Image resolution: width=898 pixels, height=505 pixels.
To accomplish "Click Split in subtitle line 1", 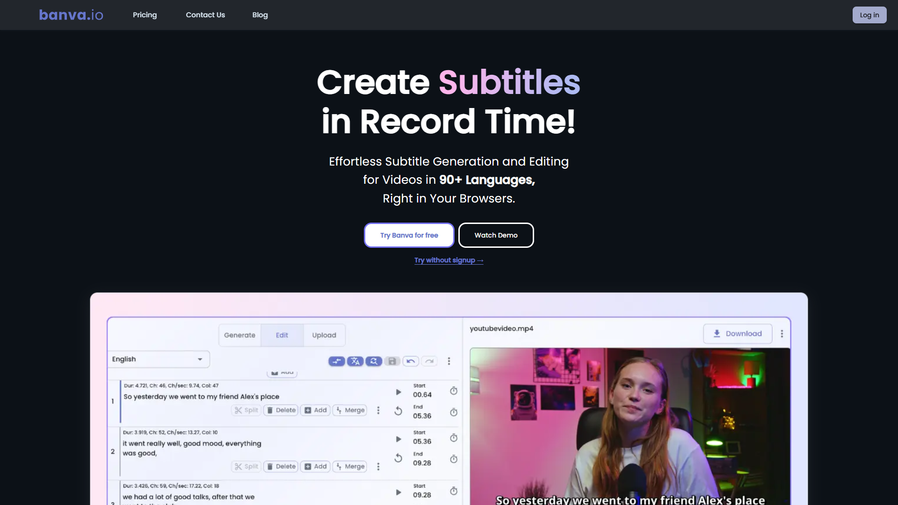I will [x=246, y=410].
